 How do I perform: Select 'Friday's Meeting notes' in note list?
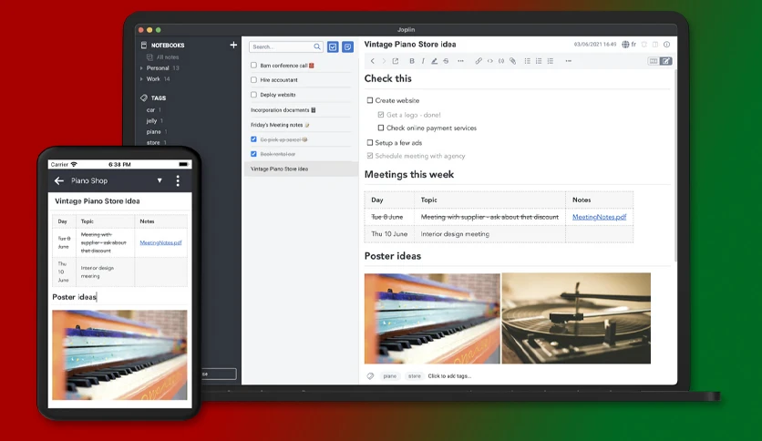coord(276,125)
